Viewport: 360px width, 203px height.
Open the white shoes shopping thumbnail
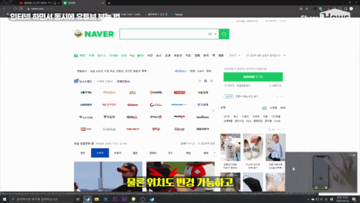pos(253,147)
